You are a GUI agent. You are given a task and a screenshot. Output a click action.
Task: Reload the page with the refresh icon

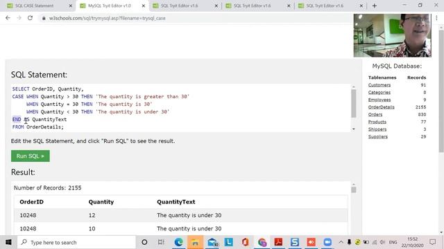tap(30, 18)
